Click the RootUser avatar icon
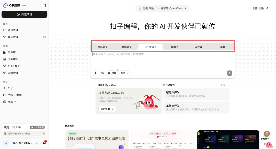The height and width of the screenshot is (149, 276). [x=6, y=143]
